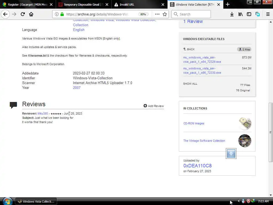Click the English language link

[x=79, y=30]
